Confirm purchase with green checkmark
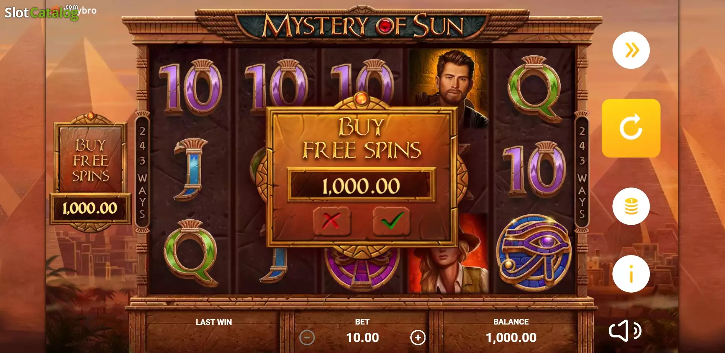The height and width of the screenshot is (353, 725). coord(391,221)
